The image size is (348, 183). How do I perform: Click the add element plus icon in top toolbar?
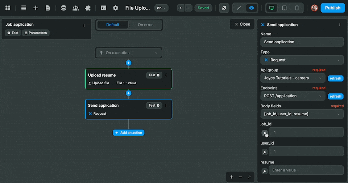click(x=36, y=8)
